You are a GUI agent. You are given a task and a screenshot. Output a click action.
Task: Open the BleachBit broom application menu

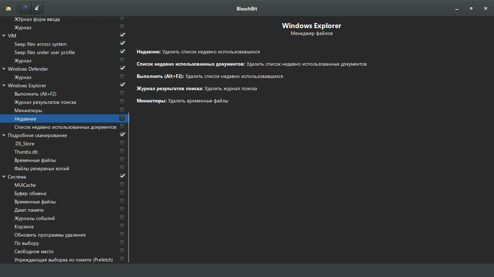pyautogui.click(x=8, y=8)
